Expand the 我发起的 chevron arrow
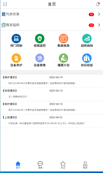103x173 pixels. pyautogui.click(x=99, y=25)
